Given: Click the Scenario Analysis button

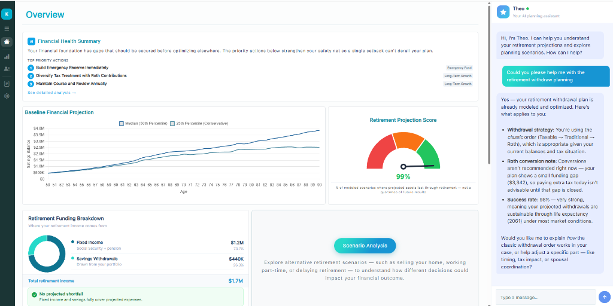Looking at the screenshot, I should click(365, 246).
